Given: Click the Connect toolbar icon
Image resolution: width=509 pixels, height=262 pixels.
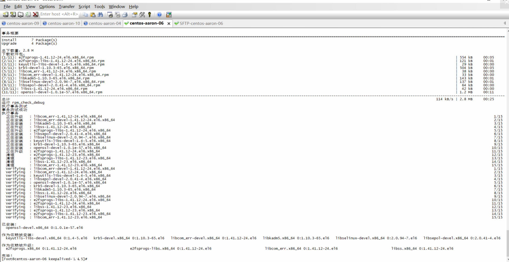Looking at the screenshot, I should pos(5,15).
